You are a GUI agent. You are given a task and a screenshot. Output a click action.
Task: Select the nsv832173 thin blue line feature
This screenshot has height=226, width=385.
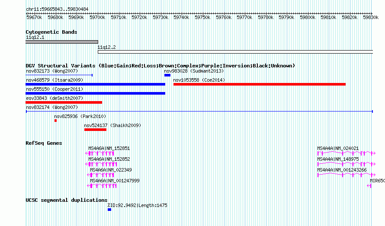59,75
